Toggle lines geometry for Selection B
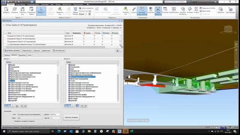The height and width of the screenshot is (135, 240). (69, 106)
